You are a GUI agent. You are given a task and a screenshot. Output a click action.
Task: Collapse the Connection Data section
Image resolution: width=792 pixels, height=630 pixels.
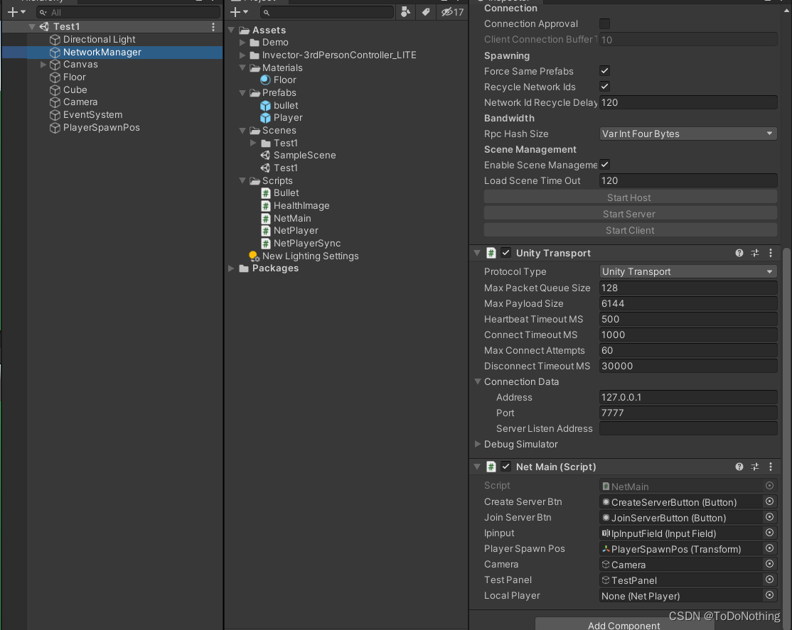pos(477,381)
